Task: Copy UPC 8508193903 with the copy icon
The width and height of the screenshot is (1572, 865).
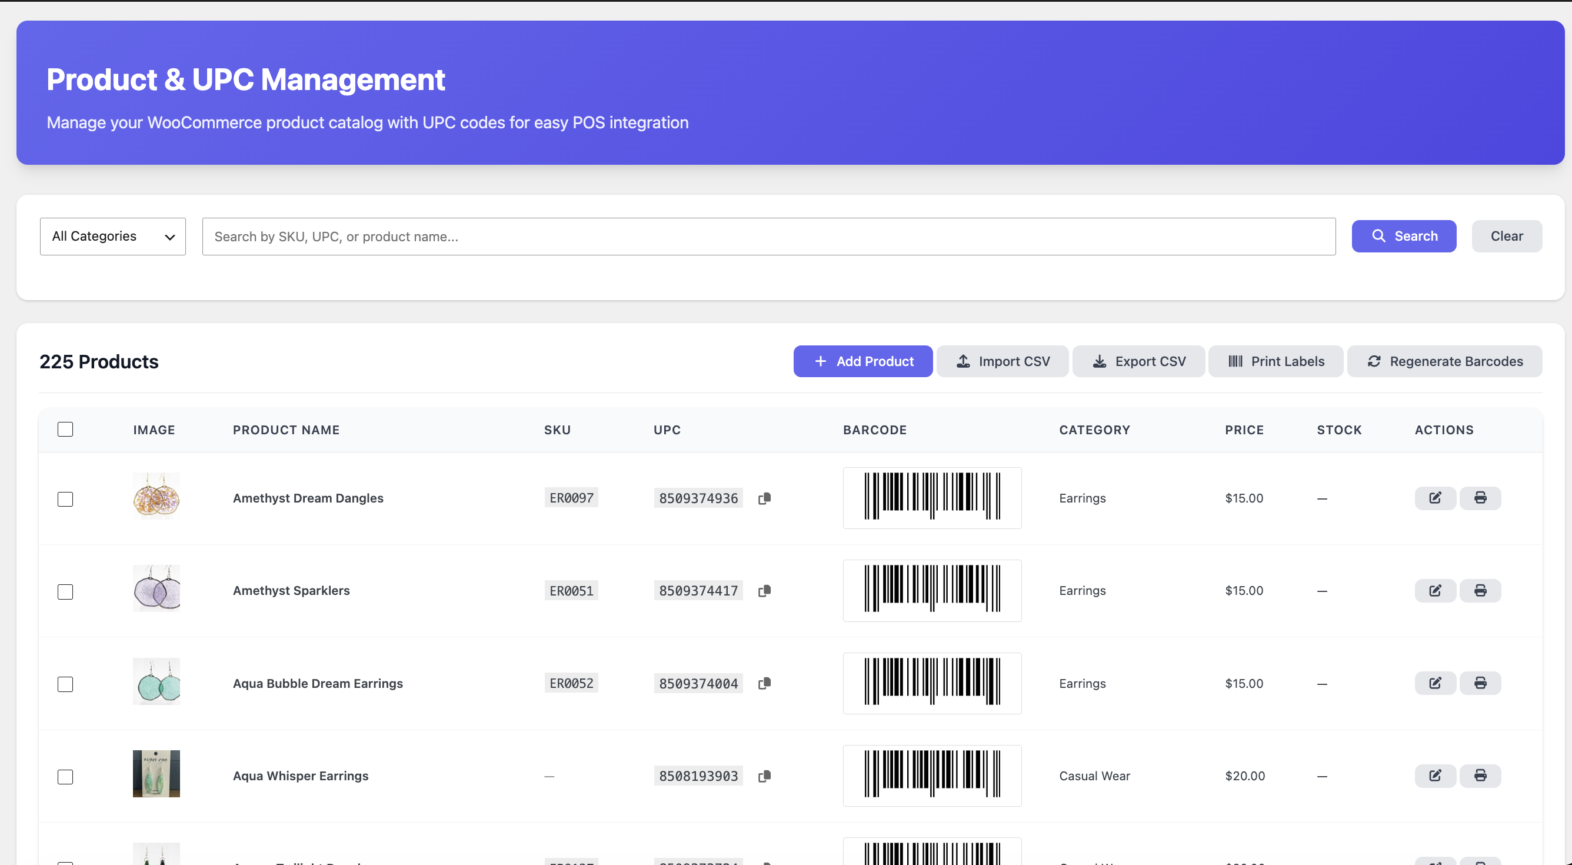Action: pyautogui.click(x=764, y=776)
